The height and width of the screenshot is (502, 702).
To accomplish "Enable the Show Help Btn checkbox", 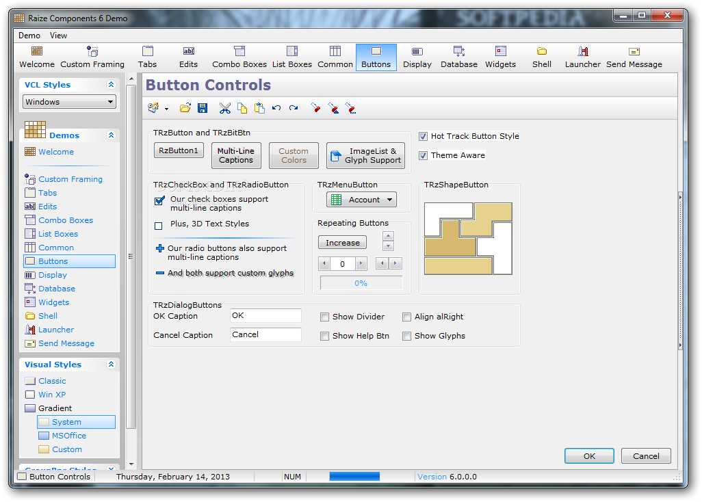I will [x=324, y=336].
